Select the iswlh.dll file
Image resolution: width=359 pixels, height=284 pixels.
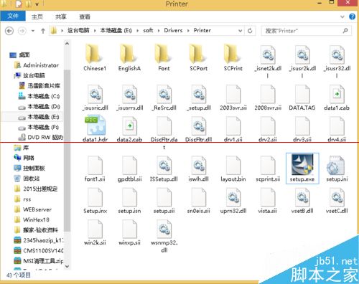click(x=198, y=169)
